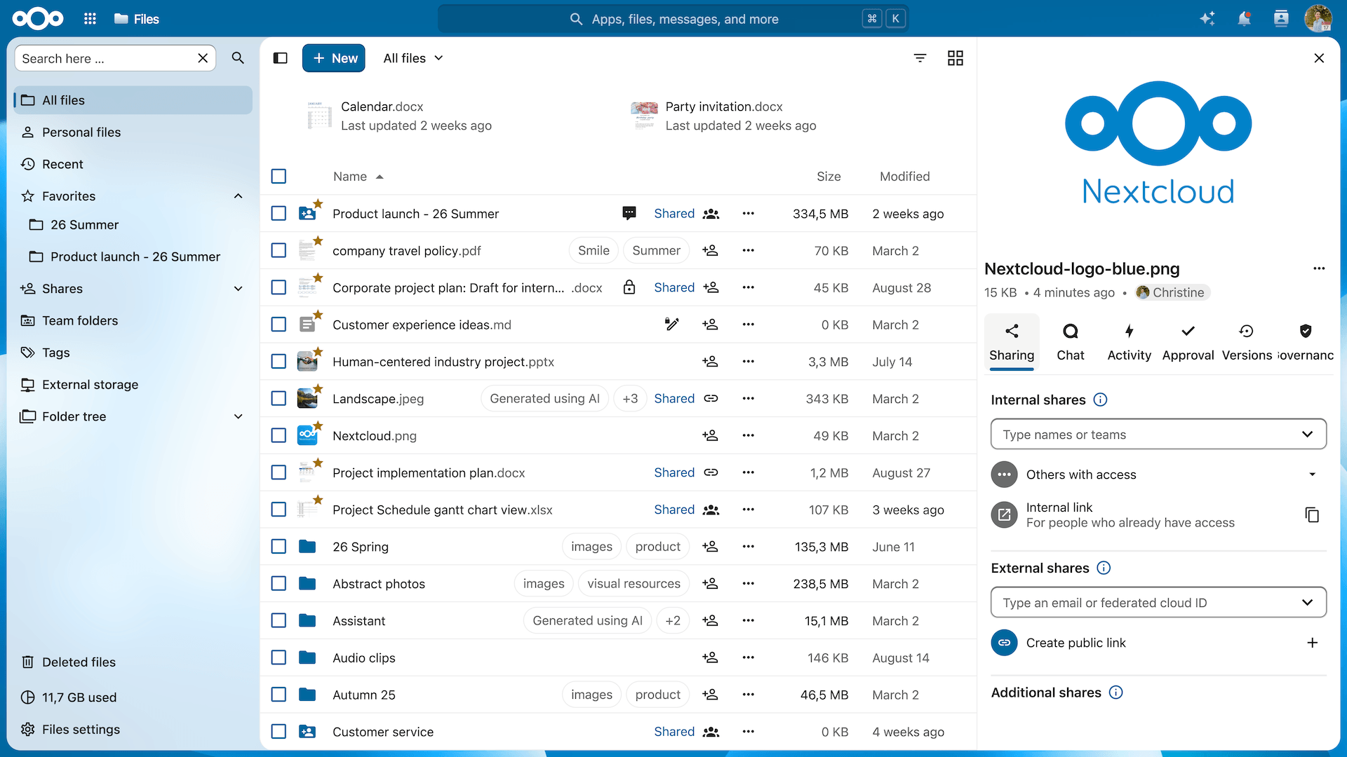Screen dimensions: 1347x757
Task: Clear the sidebar search field
Action: (x=203, y=58)
